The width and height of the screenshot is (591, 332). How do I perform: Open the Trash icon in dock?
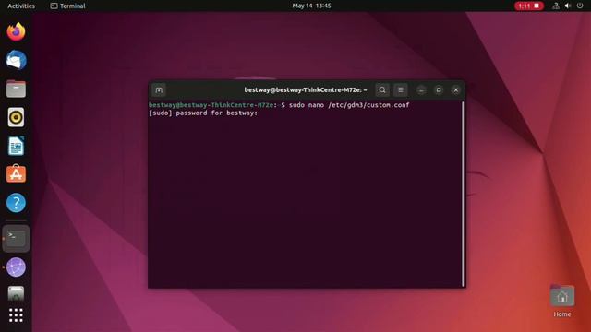click(x=16, y=293)
